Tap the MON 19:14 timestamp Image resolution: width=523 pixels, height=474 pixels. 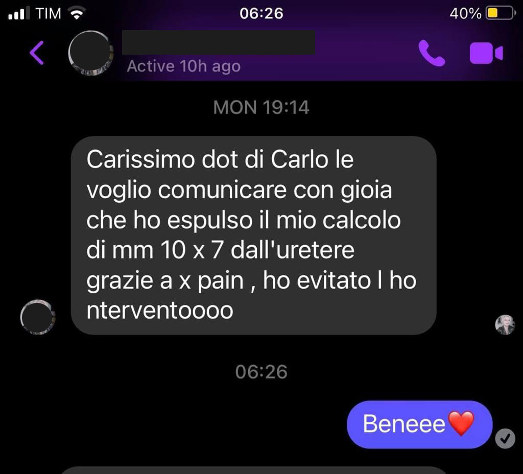pyautogui.click(x=261, y=107)
